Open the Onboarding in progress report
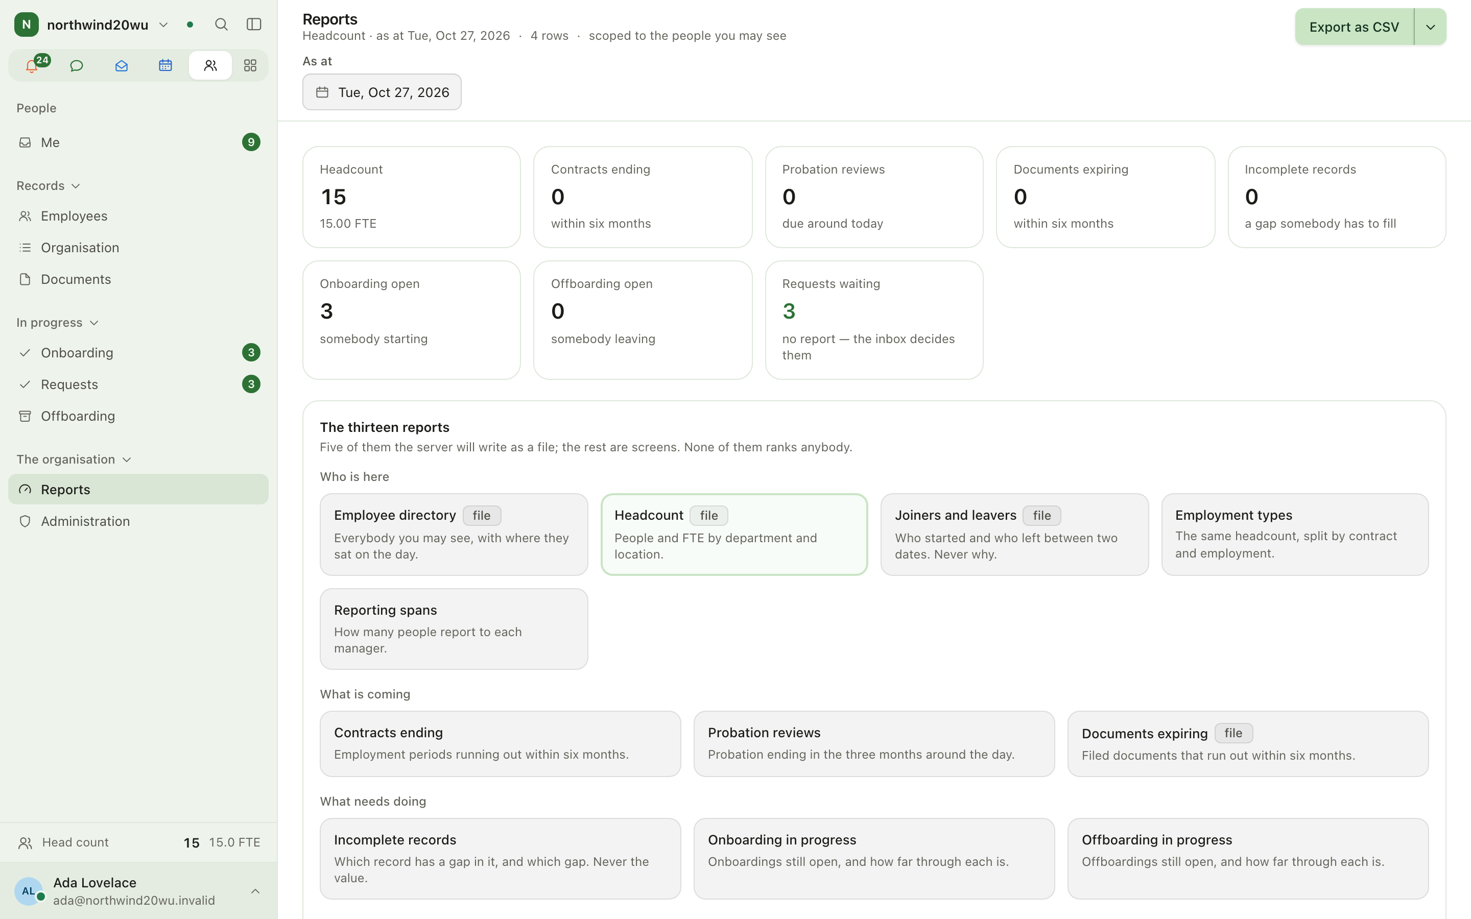Image resolution: width=1471 pixels, height=919 pixels. pos(874,858)
